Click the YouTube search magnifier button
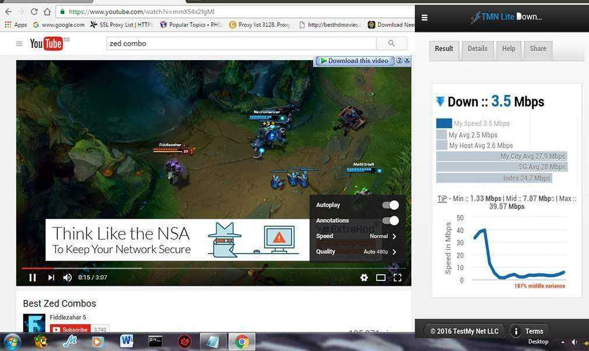This screenshot has width=589, height=351. 392,44
